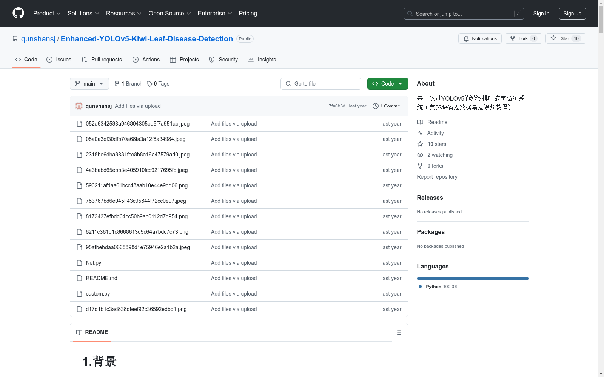Open the Pull requests tab

pyautogui.click(x=102, y=60)
